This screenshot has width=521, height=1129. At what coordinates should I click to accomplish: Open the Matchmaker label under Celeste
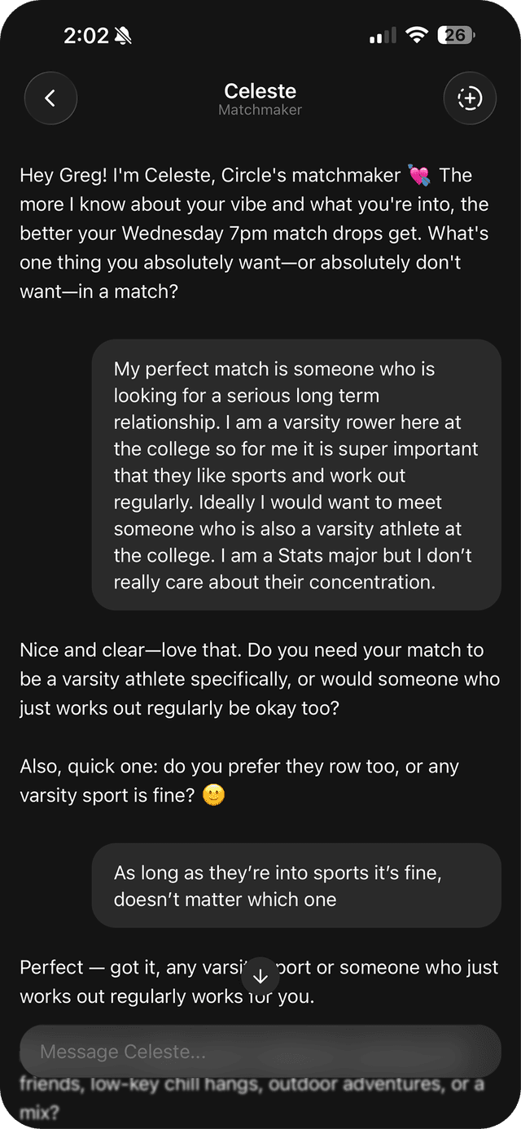260,110
